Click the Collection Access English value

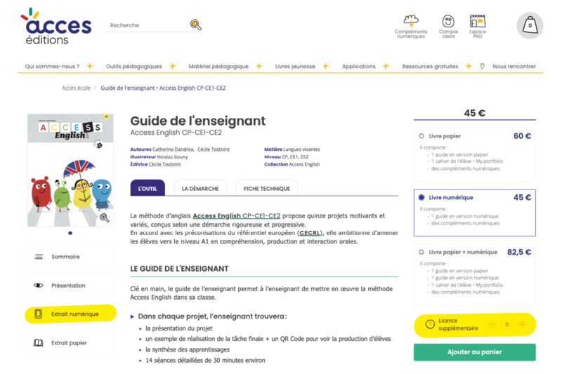click(304, 164)
